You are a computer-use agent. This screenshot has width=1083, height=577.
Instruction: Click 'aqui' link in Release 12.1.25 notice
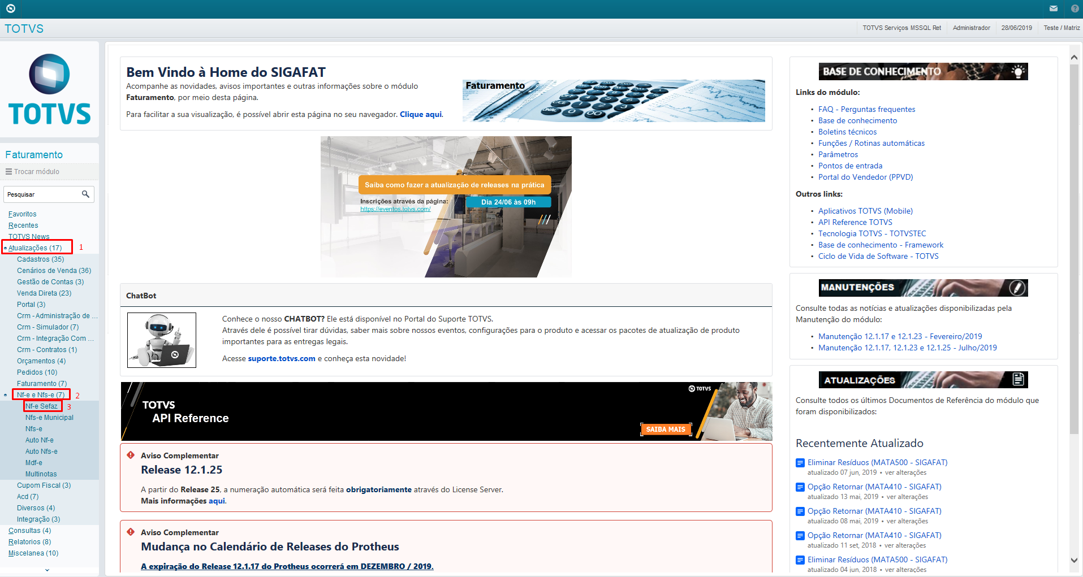tap(217, 501)
